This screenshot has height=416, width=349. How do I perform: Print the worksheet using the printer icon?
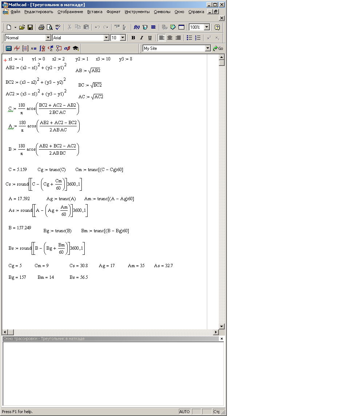coord(41,27)
